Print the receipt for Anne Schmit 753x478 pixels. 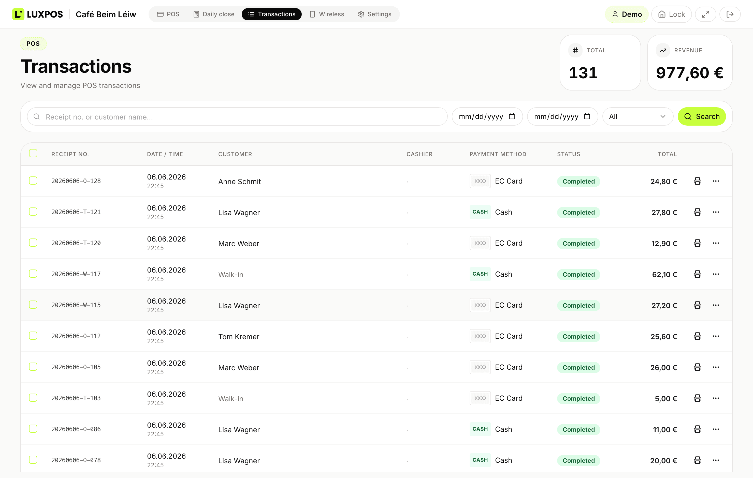pos(697,181)
